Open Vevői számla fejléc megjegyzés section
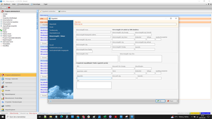 coord(59,51)
